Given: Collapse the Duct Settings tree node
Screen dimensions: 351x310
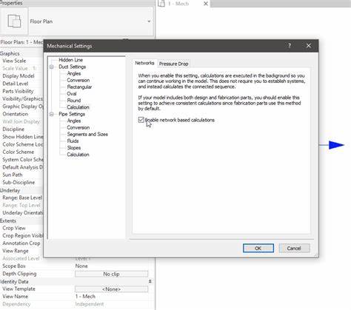Looking at the screenshot, I should pos(52,67).
